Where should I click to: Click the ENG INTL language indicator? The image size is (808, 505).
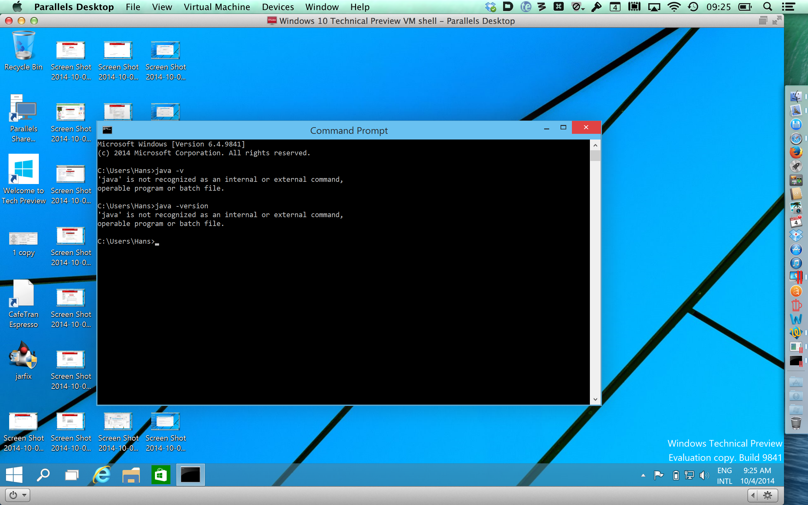tap(724, 475)
